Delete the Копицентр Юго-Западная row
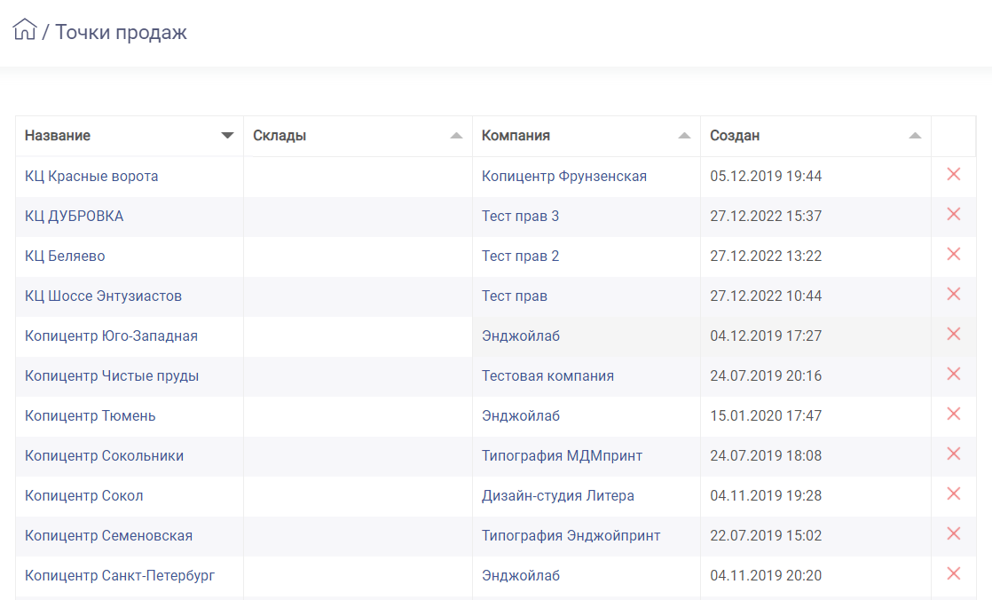Viewport: 992px width, 600px height. click(954, 334)
